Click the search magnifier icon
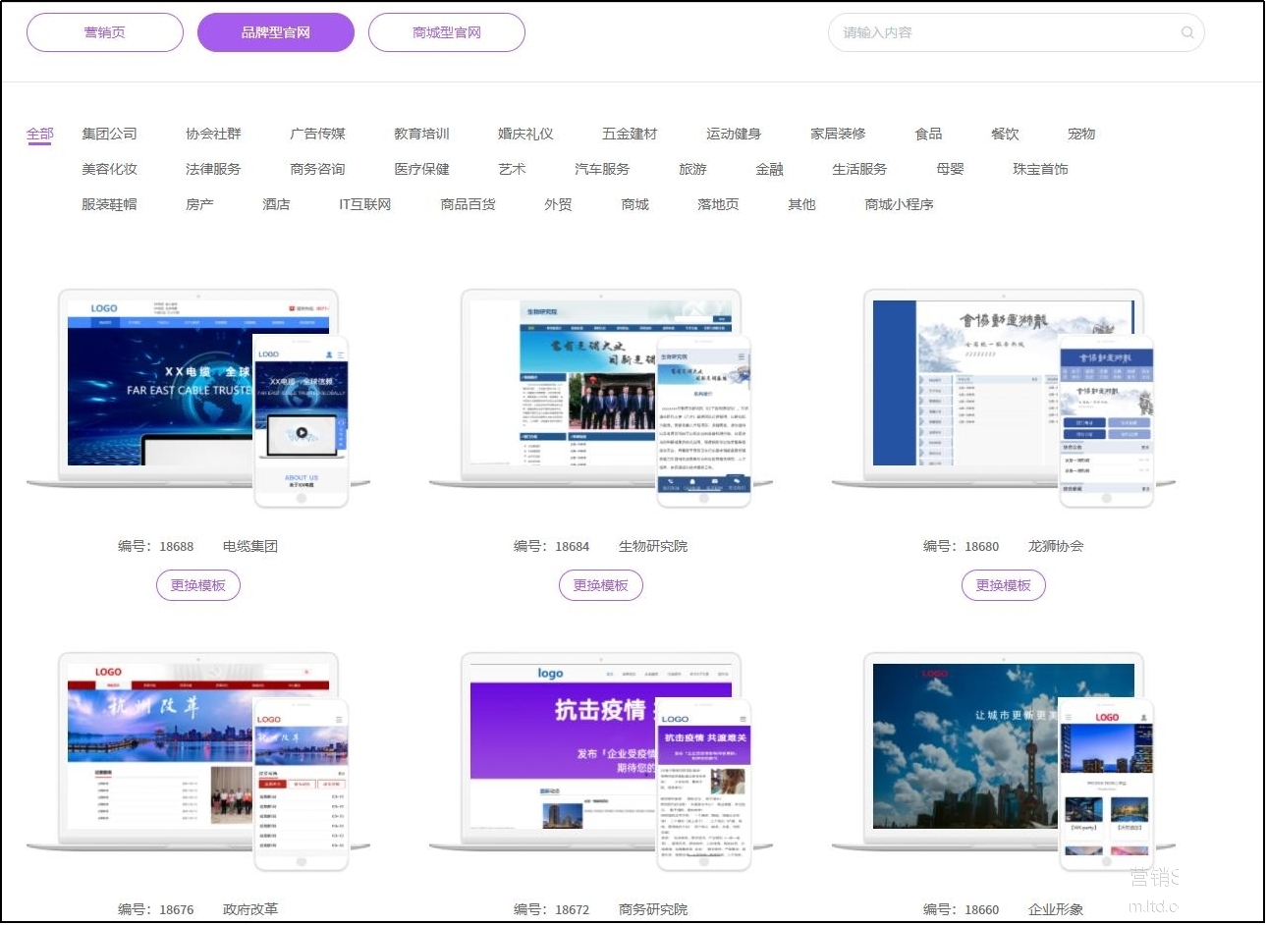Screen dimensions: 1267x925 point(1186,32)
